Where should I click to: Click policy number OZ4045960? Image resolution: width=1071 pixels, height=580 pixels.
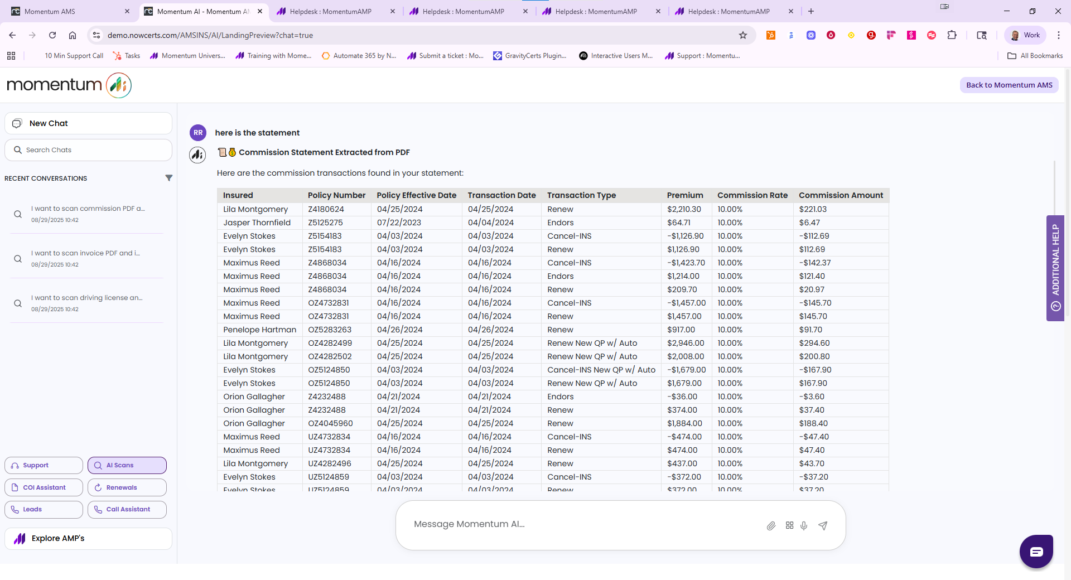[x=330, y=423]
